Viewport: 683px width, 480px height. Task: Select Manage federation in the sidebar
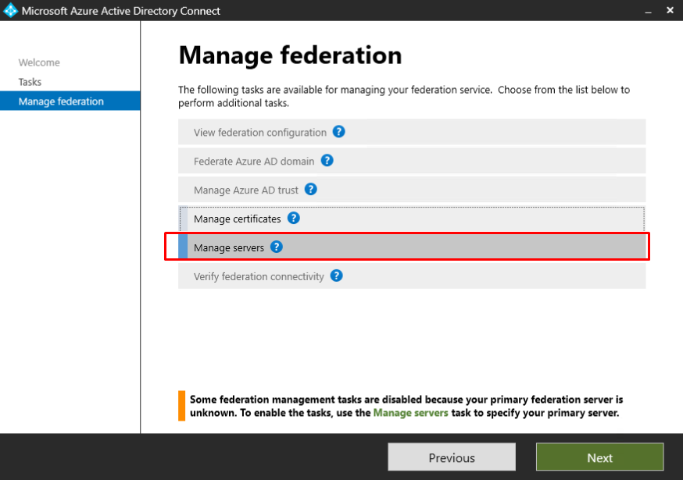[x=61, y=101]
